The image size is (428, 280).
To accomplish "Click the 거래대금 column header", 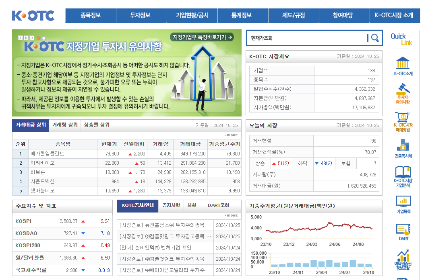I will pyautogui.click(x=190, y=144).
